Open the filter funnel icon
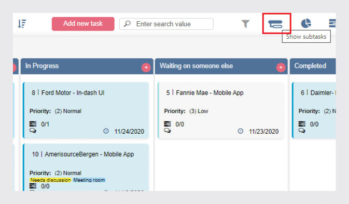Viewport: 349px width, 204px height. coord(245,24)
